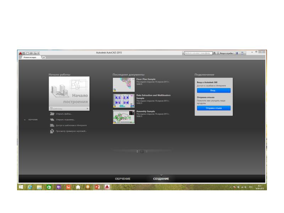
Task: Click the Print (plot) icon in Quick Access toolbar
Action: click(35, 53)
